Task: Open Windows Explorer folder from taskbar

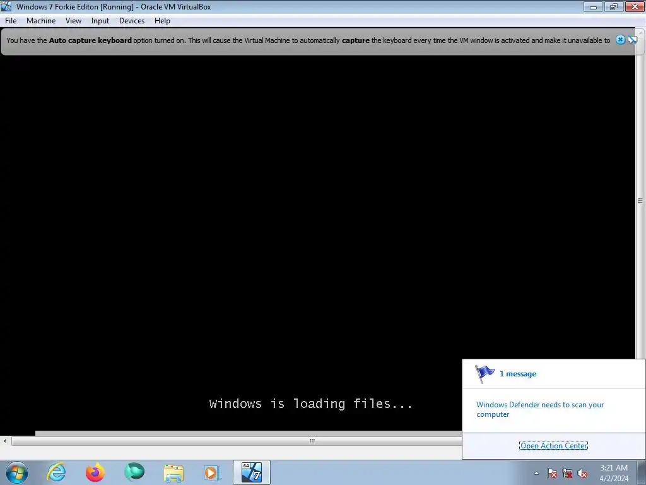Action: coord(173,472)
